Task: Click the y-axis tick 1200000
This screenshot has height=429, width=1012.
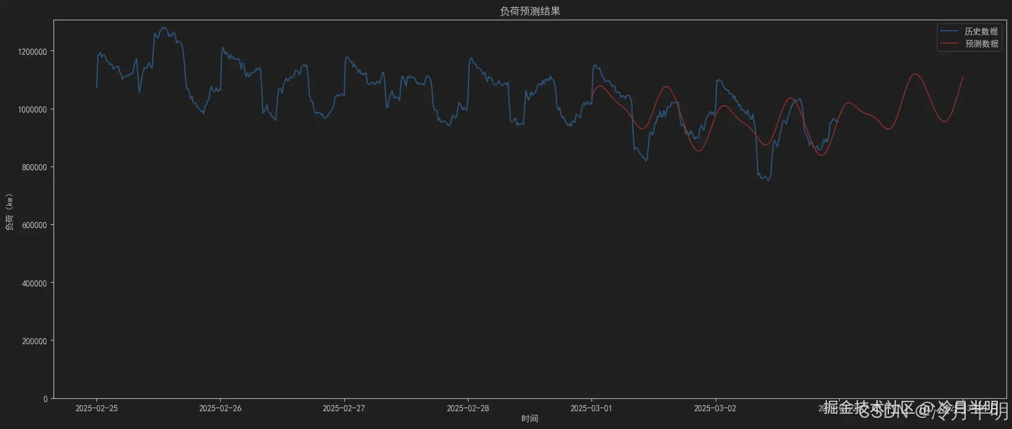Action: 32,52
